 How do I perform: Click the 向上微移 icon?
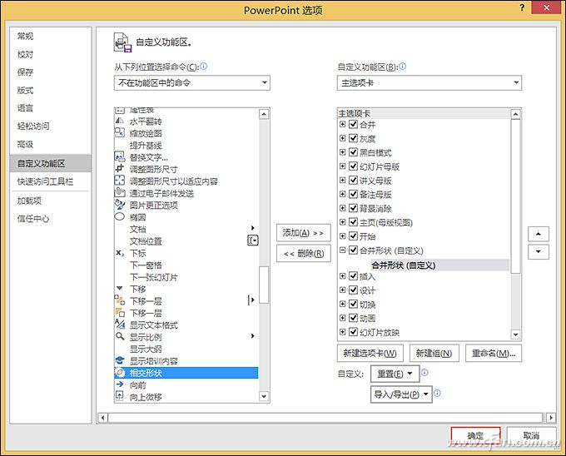120,396
